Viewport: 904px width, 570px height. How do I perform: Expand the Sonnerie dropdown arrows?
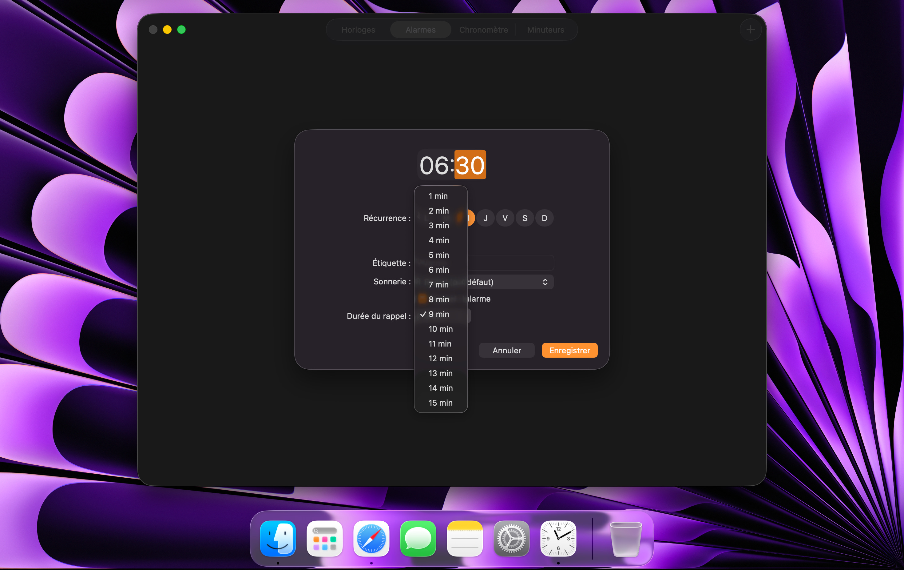pos(545,282)
